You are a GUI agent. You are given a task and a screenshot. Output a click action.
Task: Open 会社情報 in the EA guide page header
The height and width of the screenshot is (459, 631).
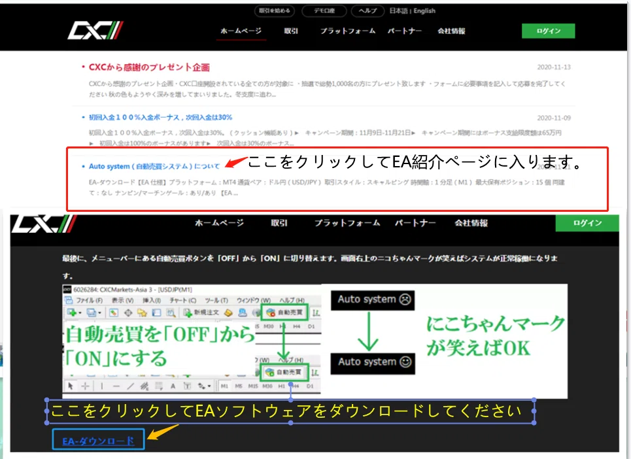(x=471, y=223)
